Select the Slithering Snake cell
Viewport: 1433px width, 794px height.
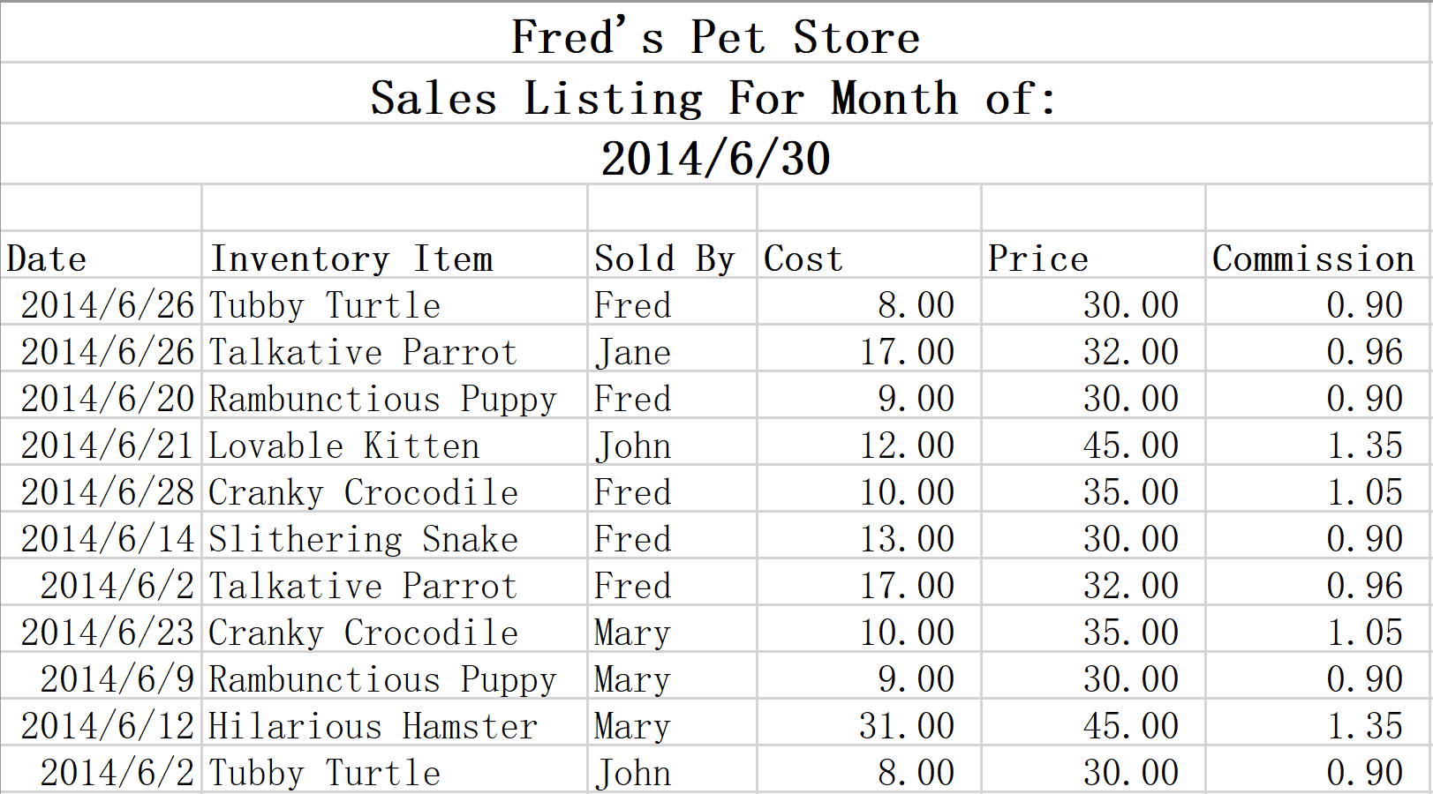[395, 536]
